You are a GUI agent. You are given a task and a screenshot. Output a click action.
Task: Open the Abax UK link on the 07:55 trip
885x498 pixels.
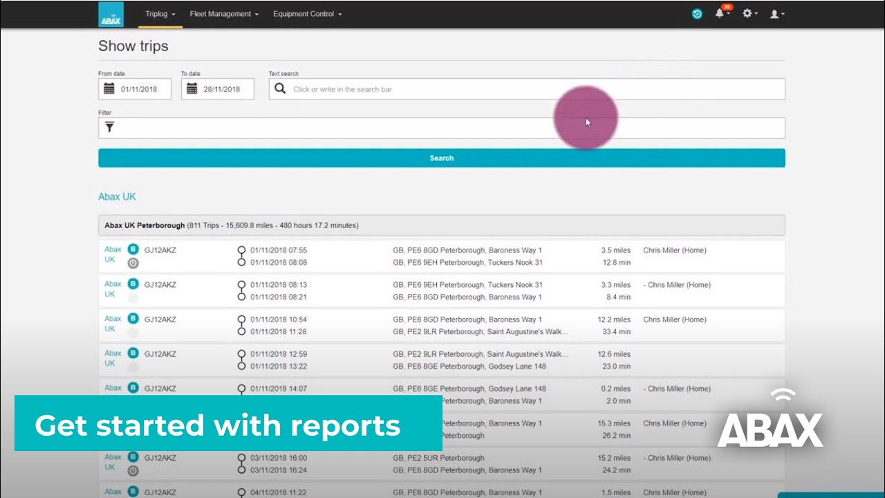coord(113,255)
